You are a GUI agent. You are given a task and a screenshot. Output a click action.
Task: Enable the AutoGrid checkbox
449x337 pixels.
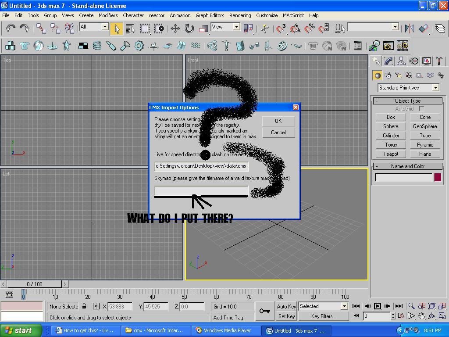421,109
